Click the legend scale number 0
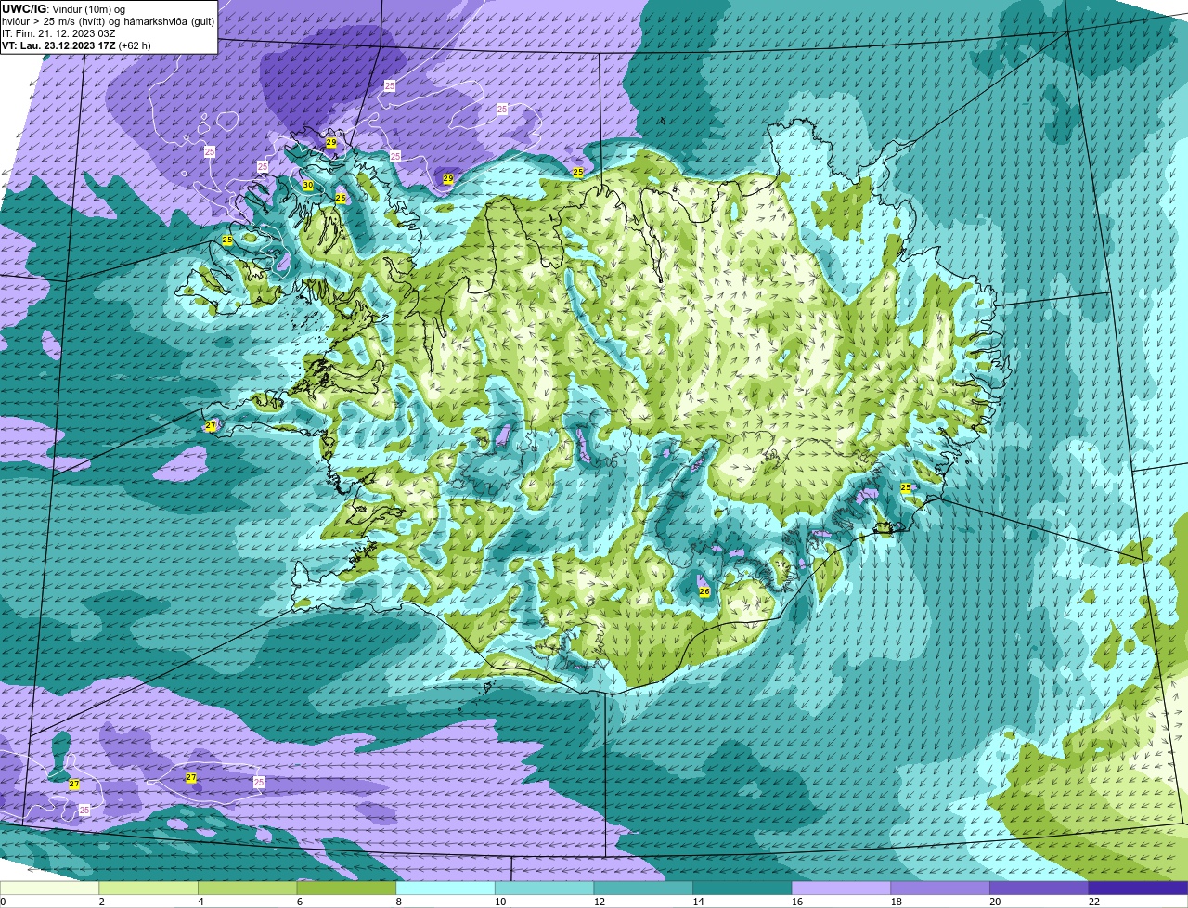The image size is (1188, 908). point(3,902)
